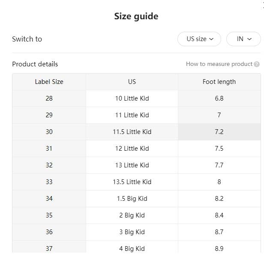Click the 8.9 foot length cell
Screen dimensions: 264x265
click(x=219, y=248)
